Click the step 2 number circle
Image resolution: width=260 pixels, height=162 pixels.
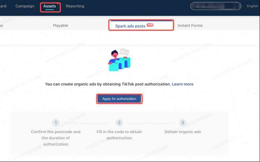pos(119,123)
